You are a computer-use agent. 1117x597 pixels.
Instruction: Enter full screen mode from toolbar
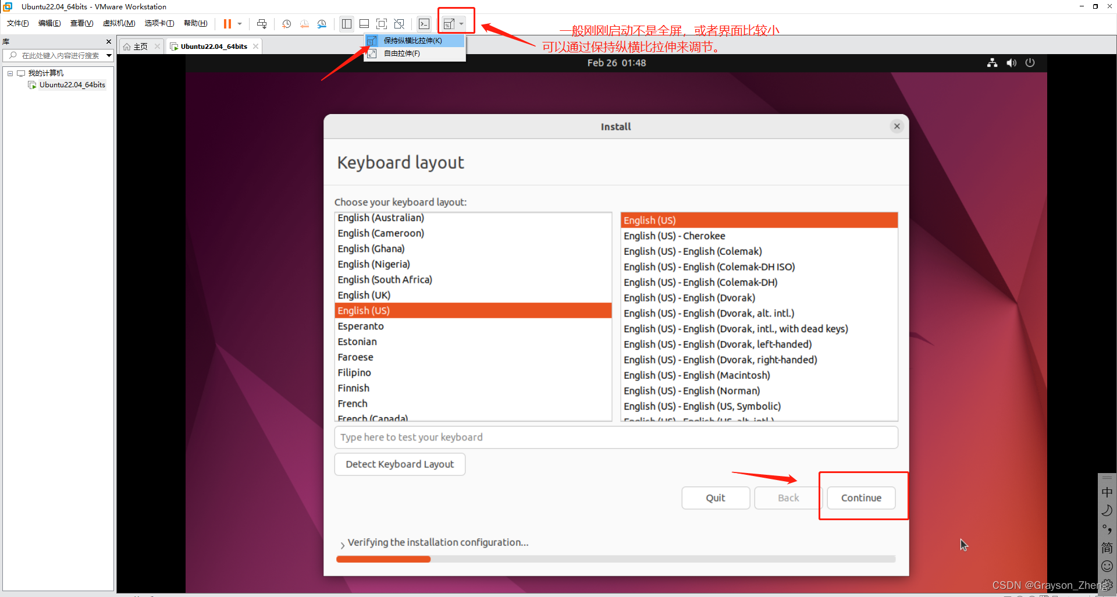[x=382, y=24]
